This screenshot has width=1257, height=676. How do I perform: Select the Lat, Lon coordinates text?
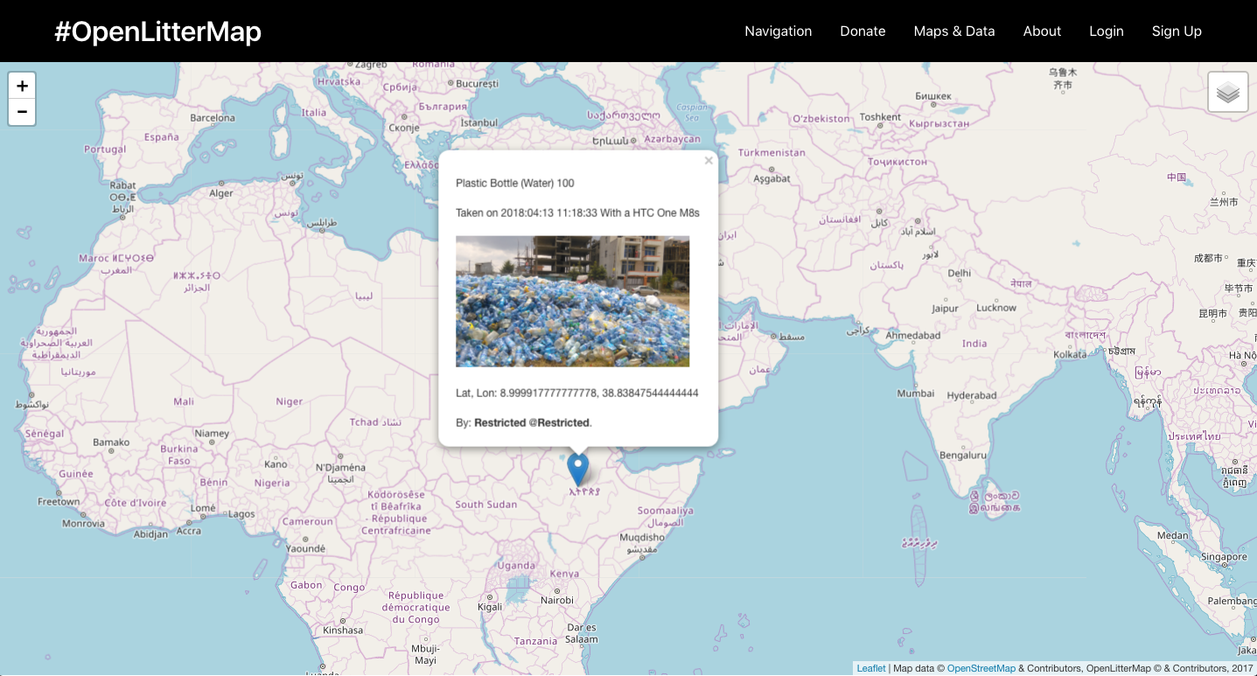[x=577, y=393]
